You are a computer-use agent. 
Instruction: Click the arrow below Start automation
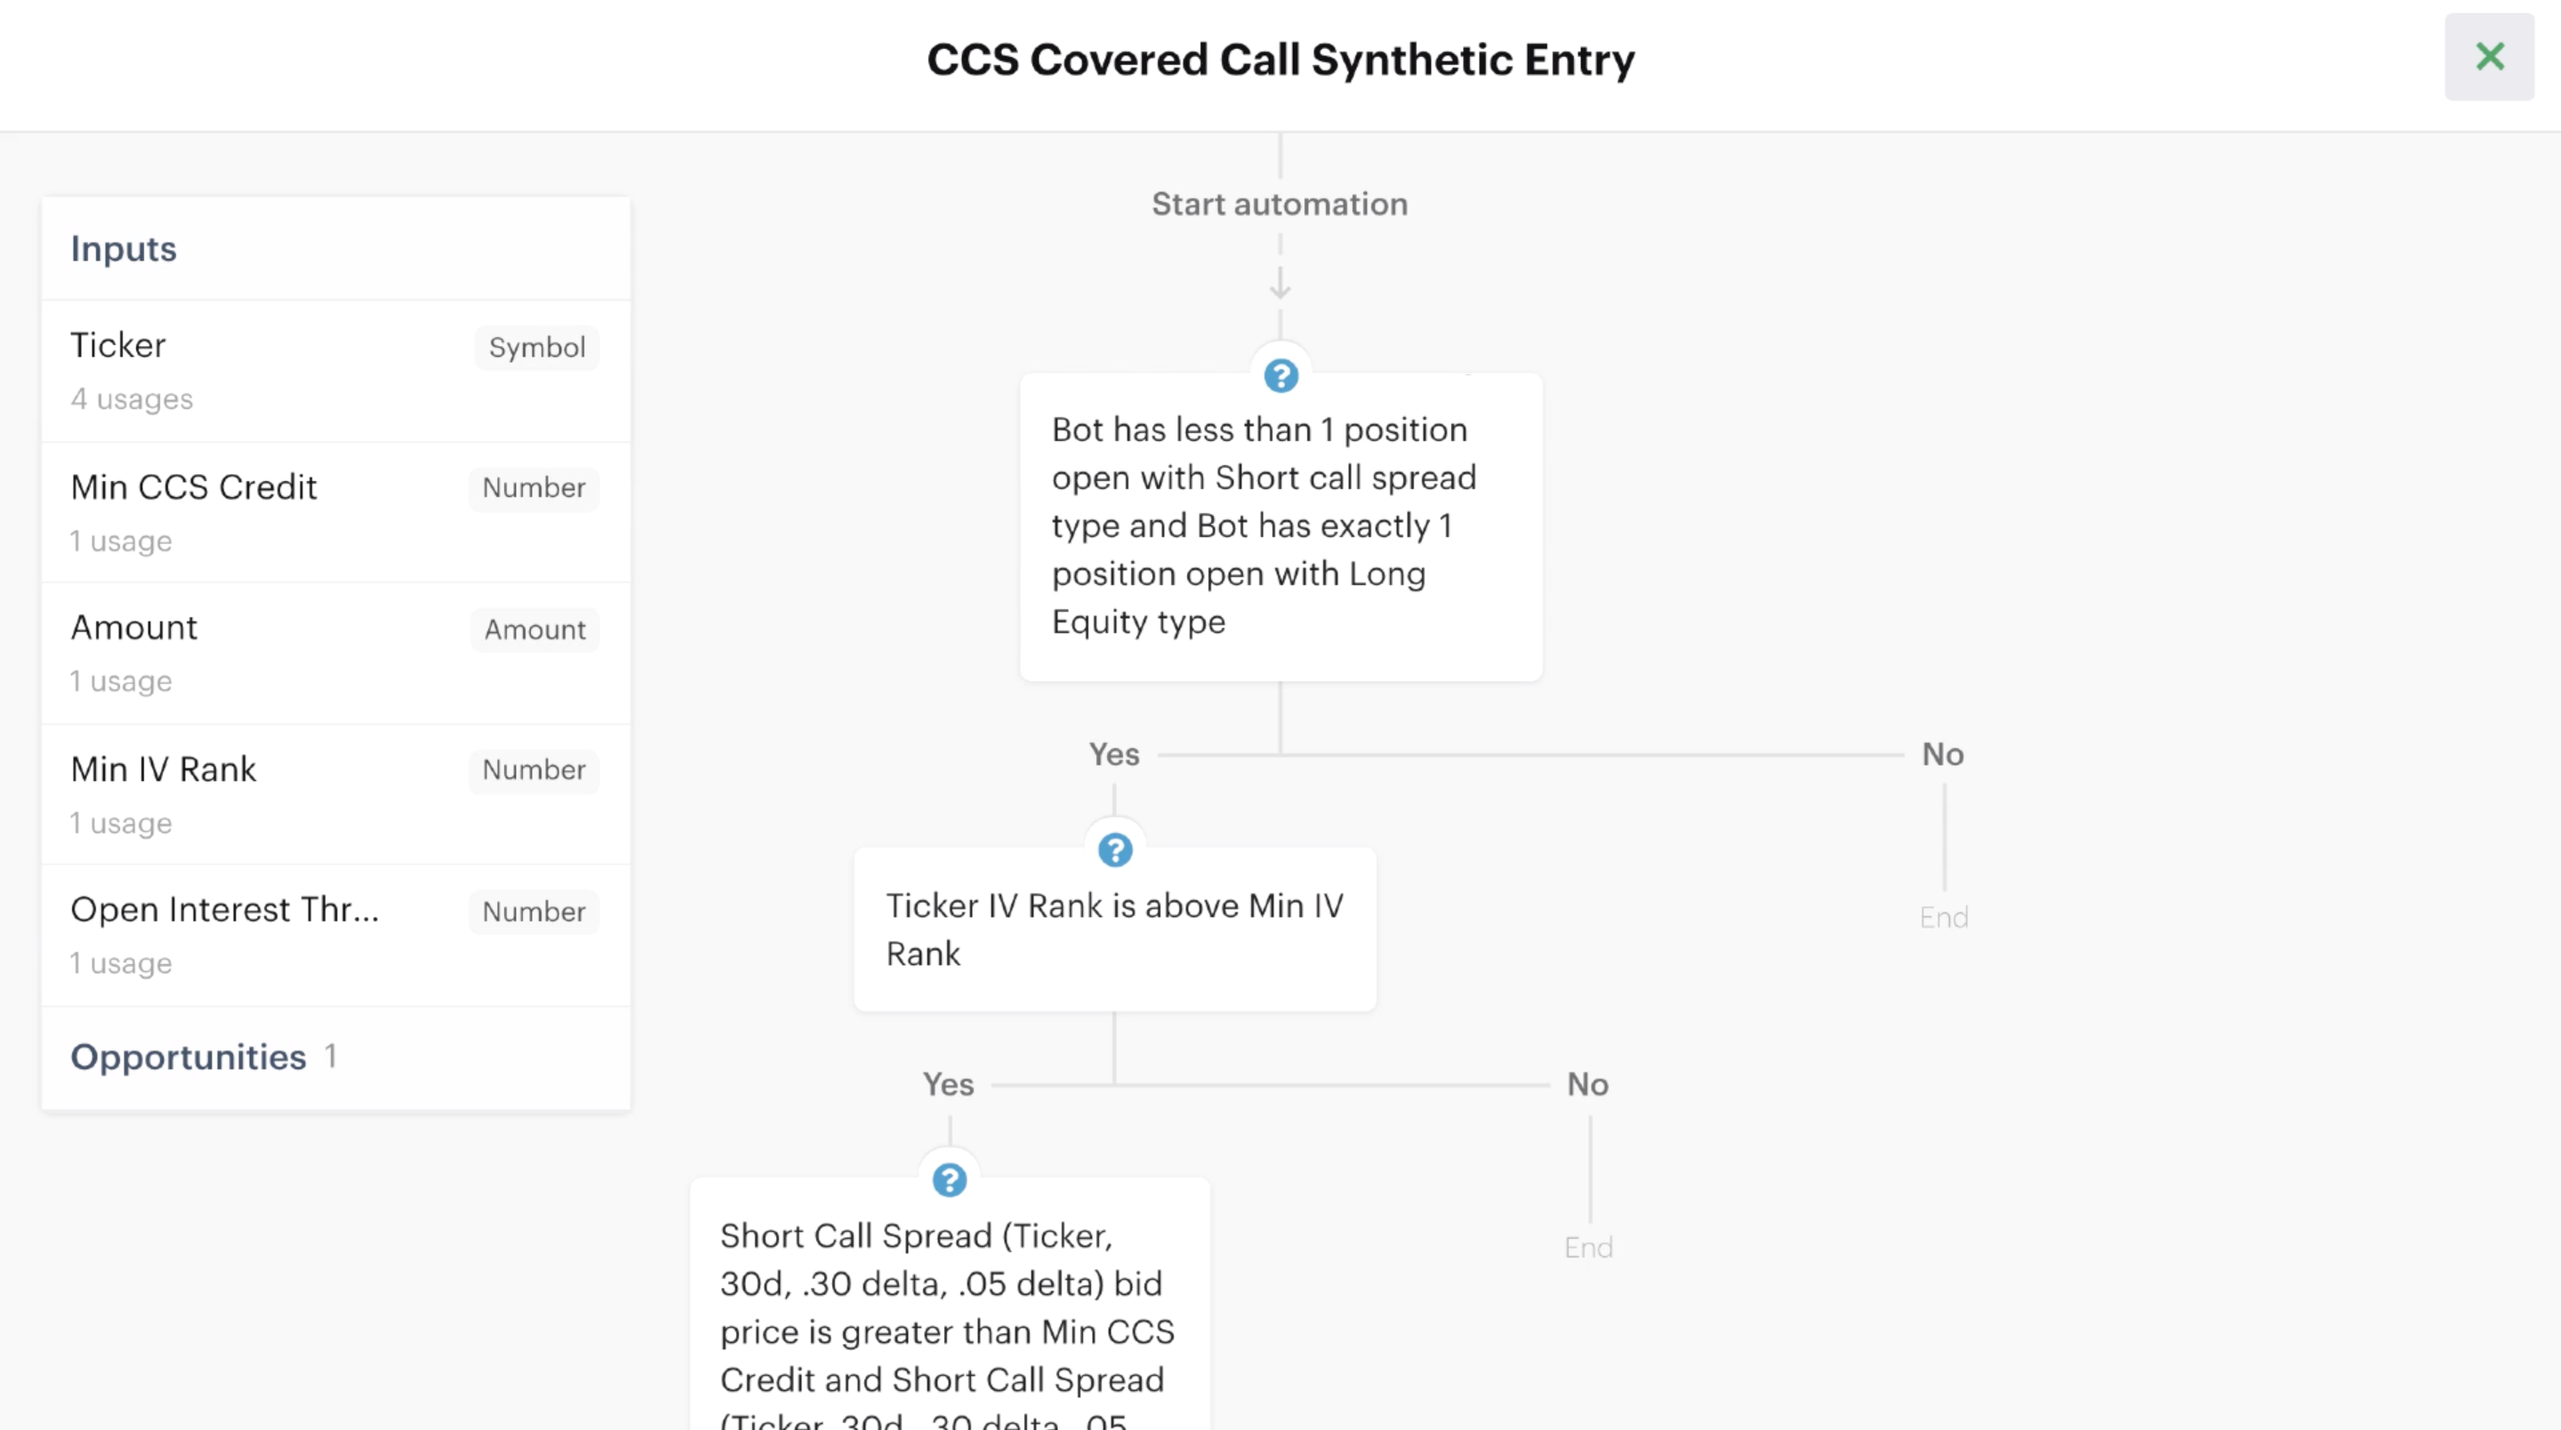pyautogui.click(x=1280, y=284)
